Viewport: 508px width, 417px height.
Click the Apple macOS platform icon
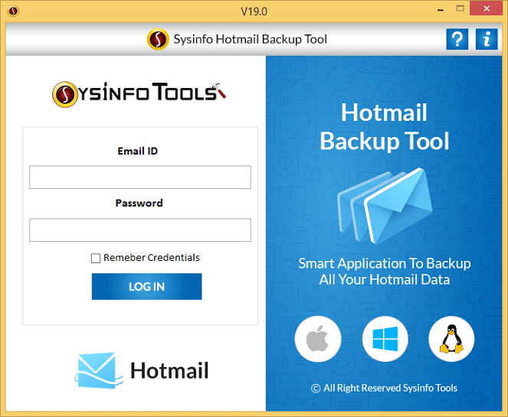tap(318, 339)
